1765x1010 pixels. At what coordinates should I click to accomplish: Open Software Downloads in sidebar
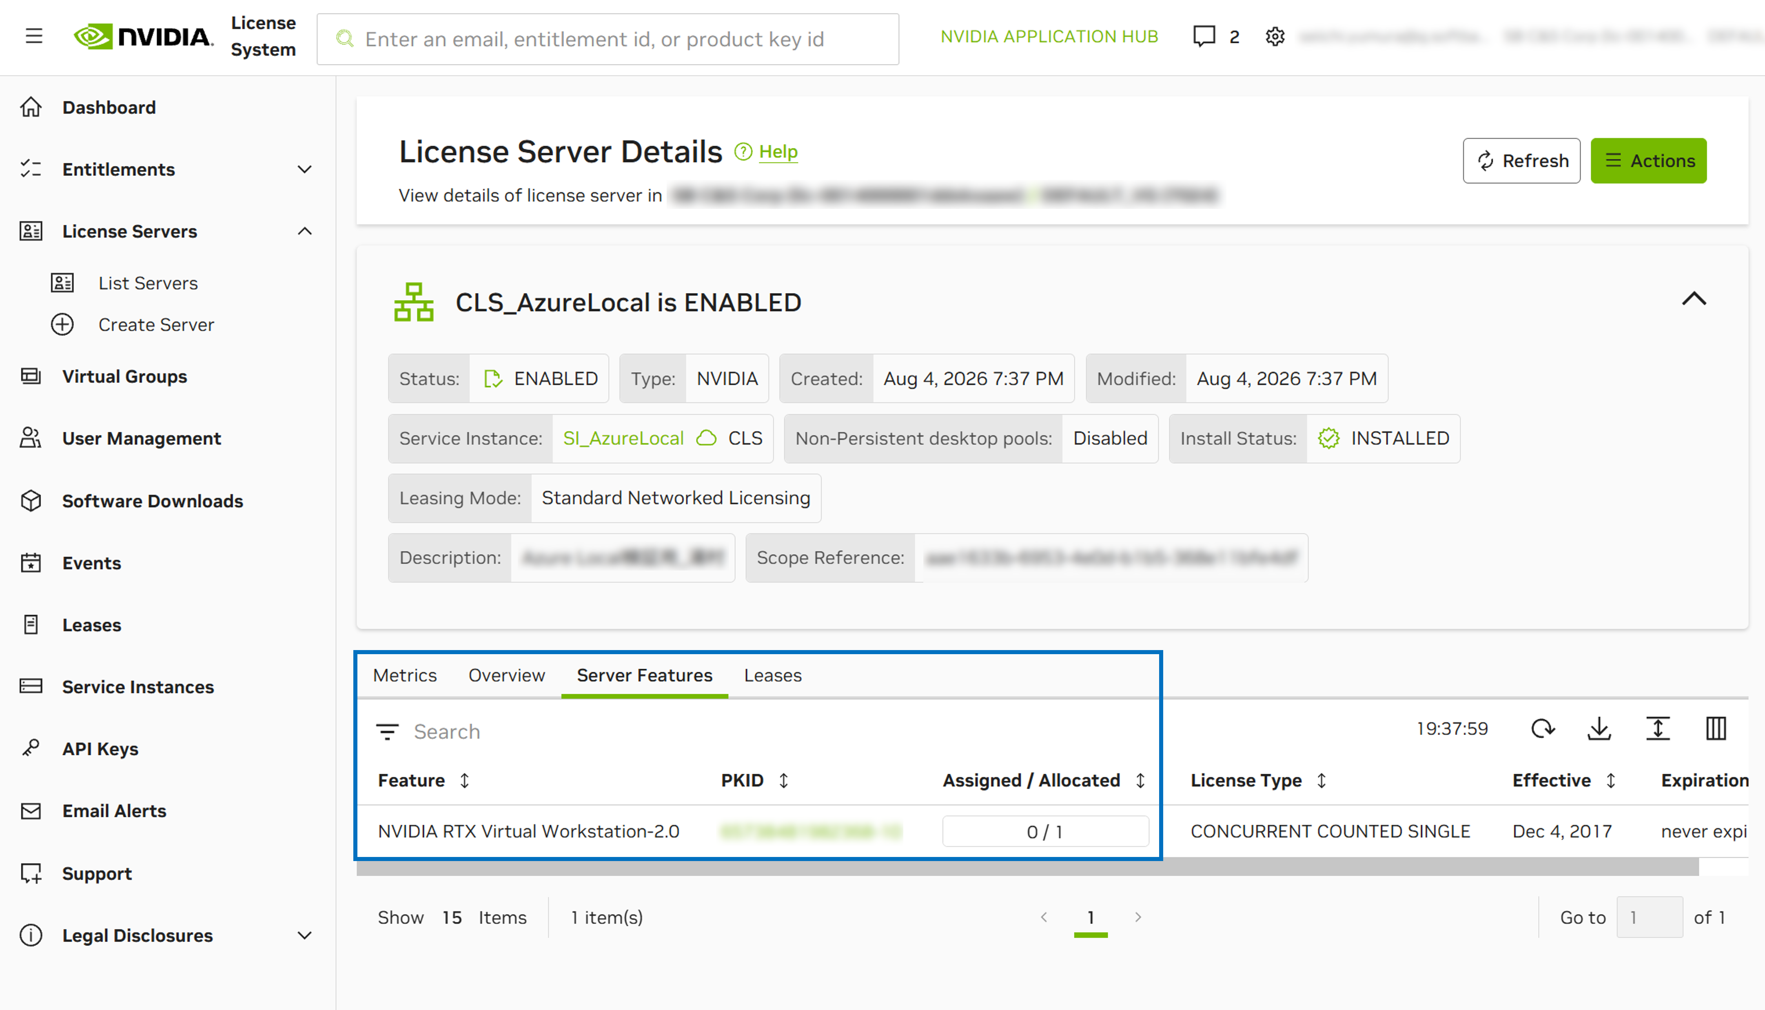153,501
